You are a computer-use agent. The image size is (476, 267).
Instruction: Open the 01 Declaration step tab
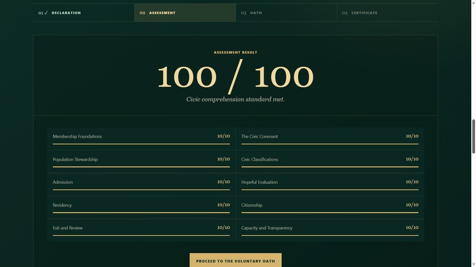coord(84,13)
